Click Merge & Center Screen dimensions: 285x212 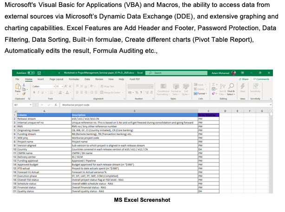coord(110,92)
